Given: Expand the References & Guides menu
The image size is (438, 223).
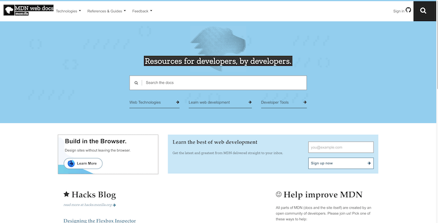Looking at the screenshot, I should point(106,11).
